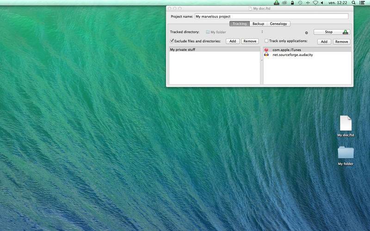Viewport: 370px width, 231px height.
Task: Select the 'My folder' folder on the desktop
Action: [x=345, y=156]
